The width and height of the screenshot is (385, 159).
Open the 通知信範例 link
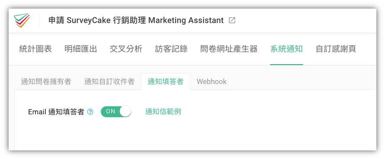163,112
